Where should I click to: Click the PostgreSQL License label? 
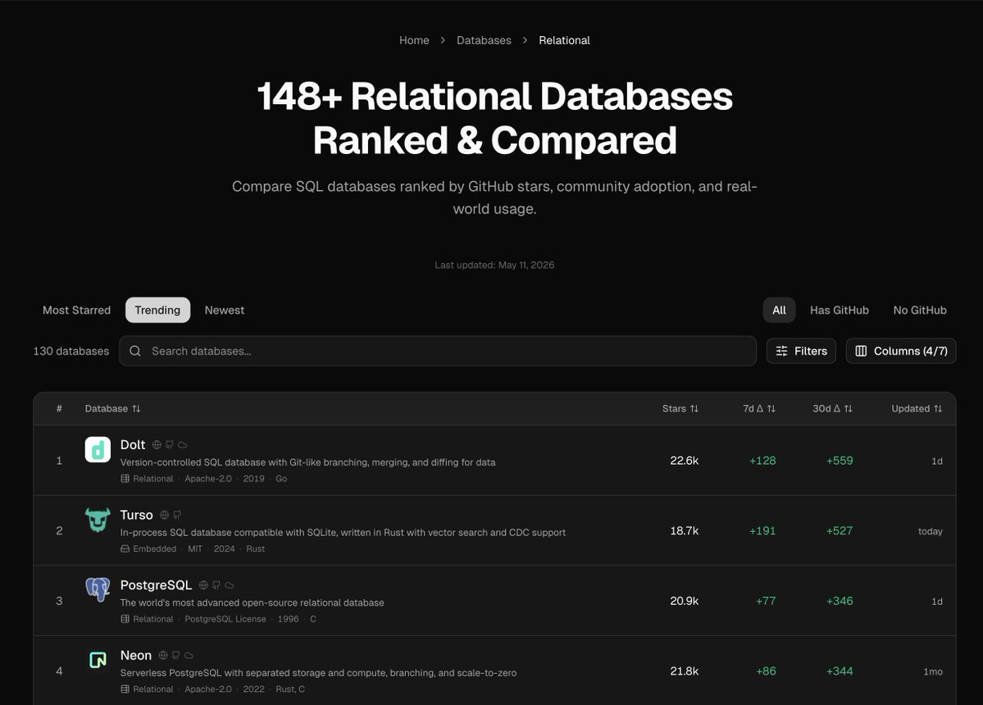pyautogui.click(x=225, y=619)
